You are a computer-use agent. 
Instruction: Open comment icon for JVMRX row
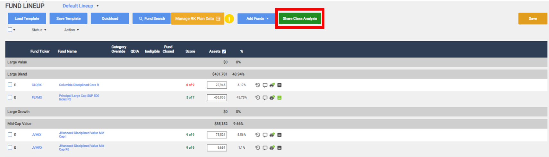(265, 148)
